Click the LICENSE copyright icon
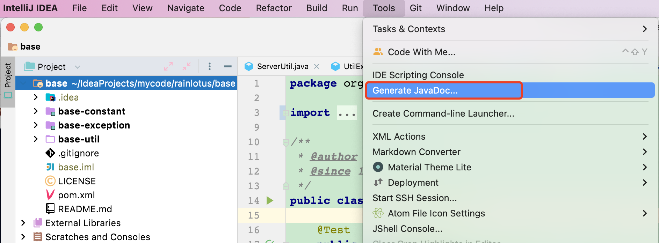The image size is (659, 243). pyautogui.click(x=50, y=181)
